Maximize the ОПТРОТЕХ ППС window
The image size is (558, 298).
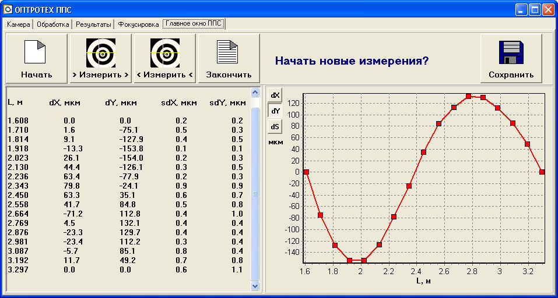(535, 9)
